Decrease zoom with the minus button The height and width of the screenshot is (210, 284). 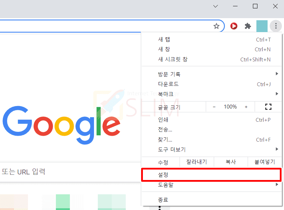click(214, 107)
